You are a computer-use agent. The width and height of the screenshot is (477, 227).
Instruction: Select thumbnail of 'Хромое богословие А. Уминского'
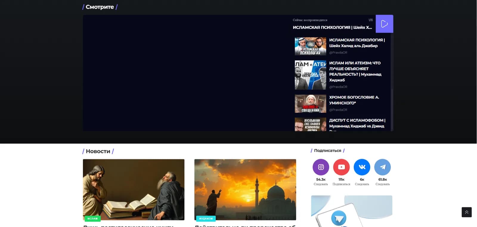310,104
